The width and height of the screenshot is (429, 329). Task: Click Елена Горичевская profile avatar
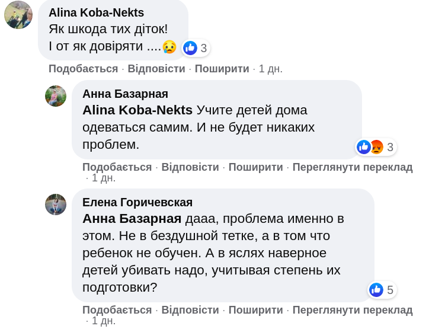(x=56, y=205)
